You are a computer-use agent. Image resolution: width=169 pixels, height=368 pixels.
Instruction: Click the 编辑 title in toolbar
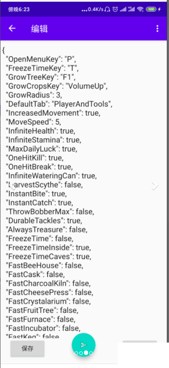[x=39, y=29]
